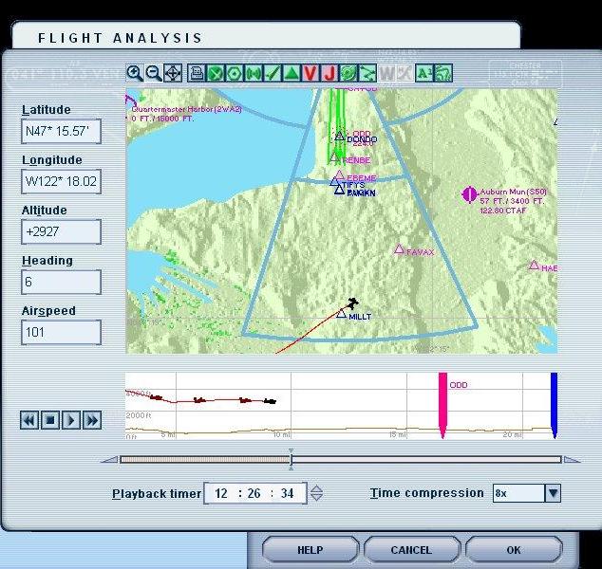Stop the flight playback
Viewport: 602px width, 569px height.
50,420
